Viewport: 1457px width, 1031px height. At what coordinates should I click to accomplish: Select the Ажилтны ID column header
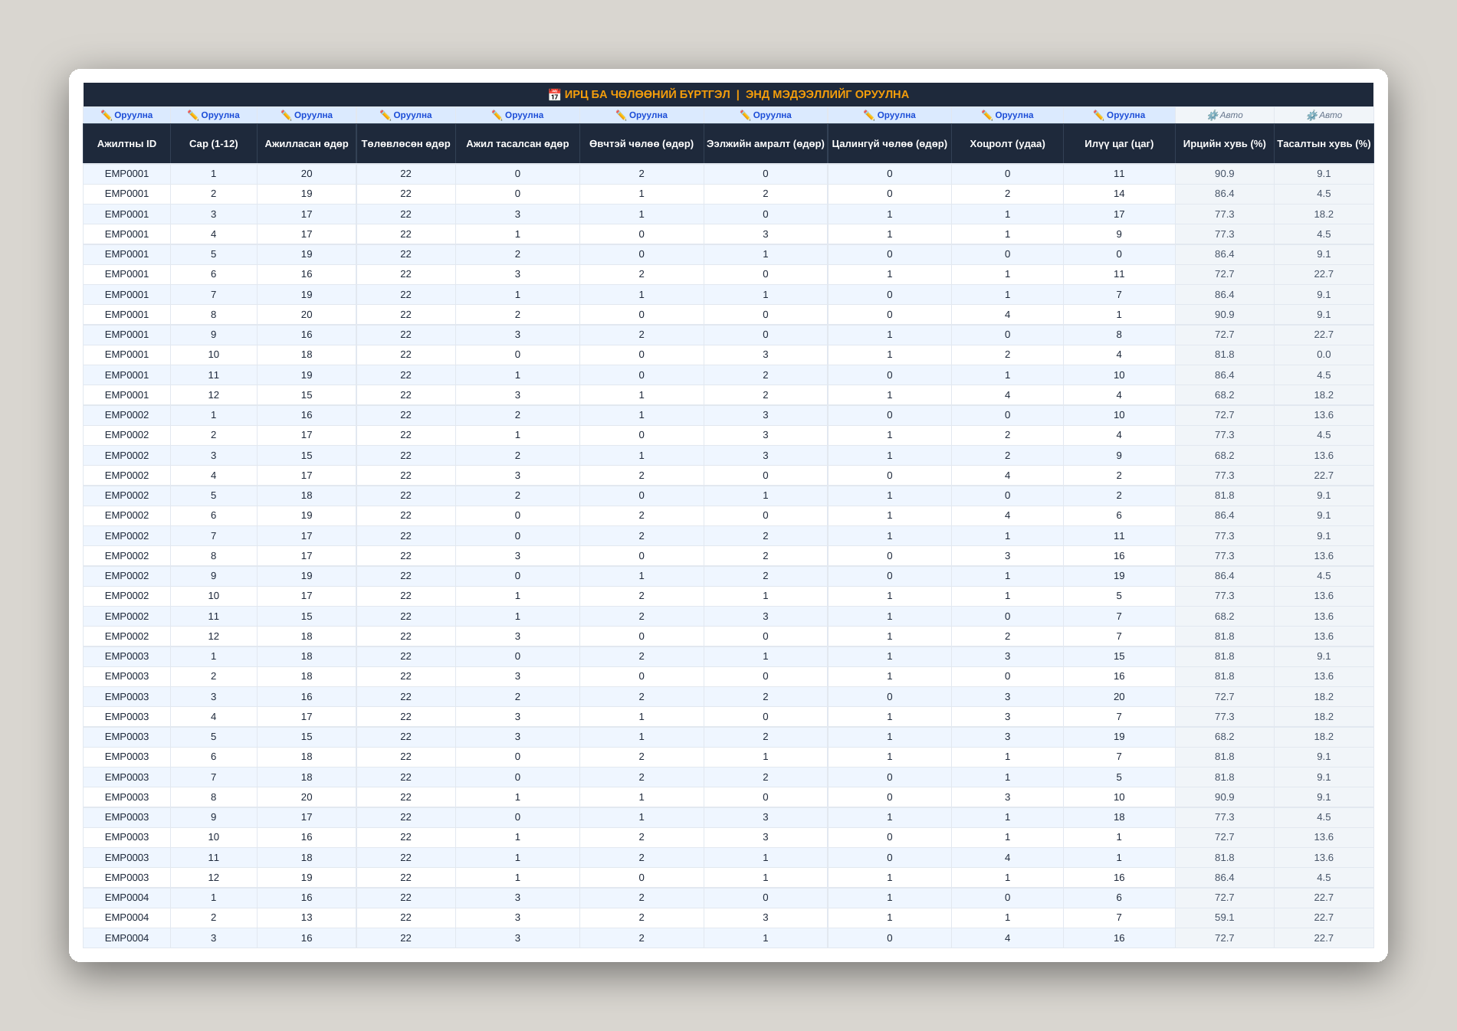(x=126, y=143)
